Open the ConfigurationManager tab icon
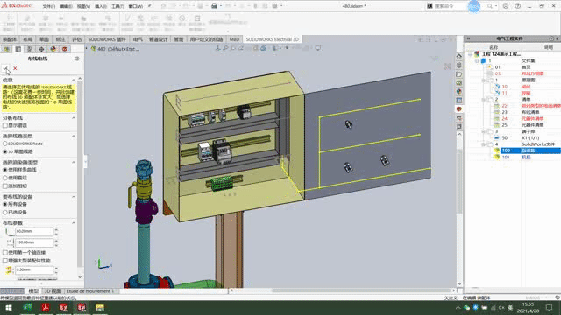Image resolution: width=561 pixels, height=315 pixels. (30, 49)
